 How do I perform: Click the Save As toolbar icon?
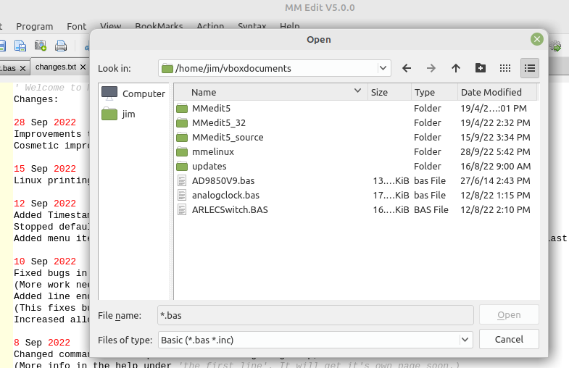[x=21, y=46]
